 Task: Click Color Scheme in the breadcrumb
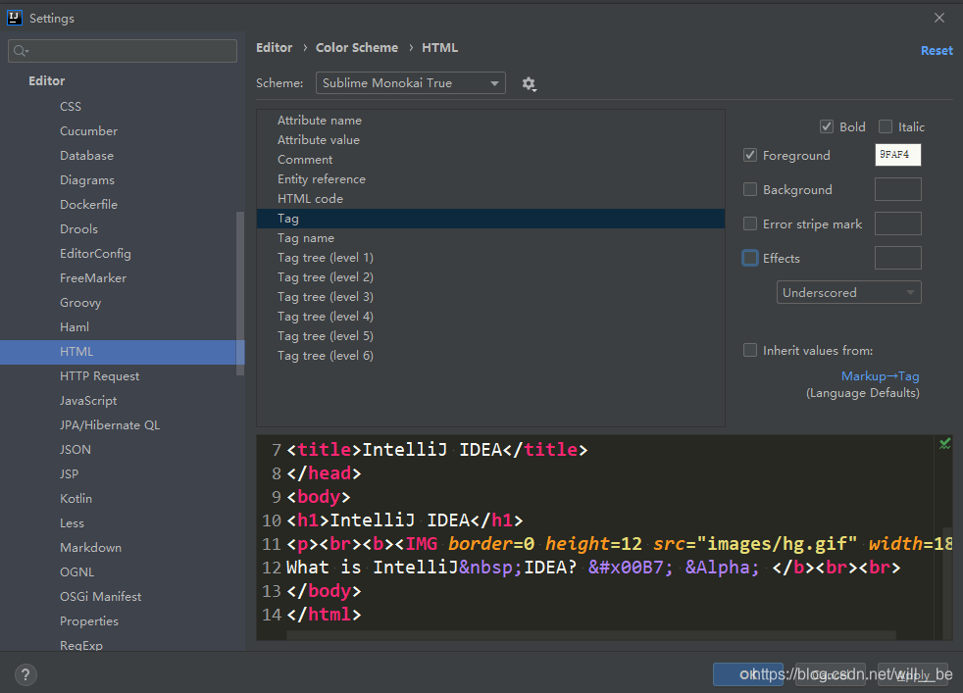(x=357, y=47)
